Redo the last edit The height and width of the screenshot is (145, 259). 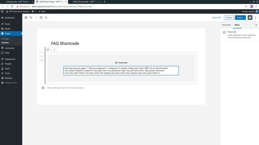pos(36,18)
